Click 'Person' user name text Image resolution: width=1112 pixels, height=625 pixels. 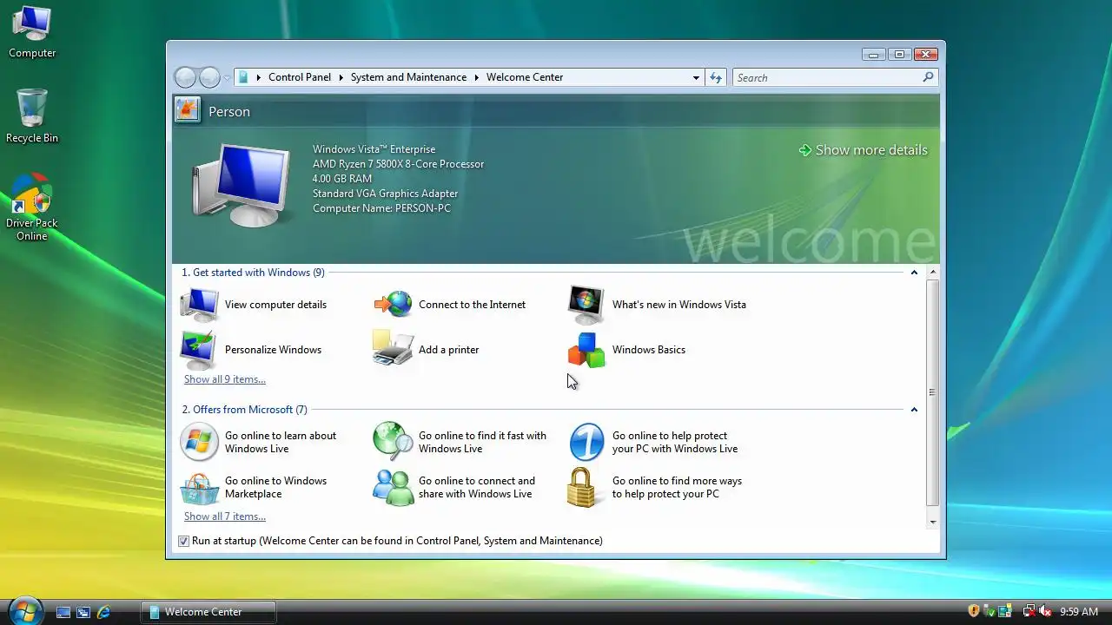[x=229, y=112]
